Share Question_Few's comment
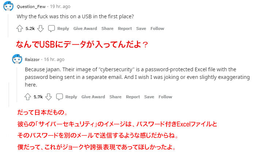The image size is (256, 160). (107, 28)
